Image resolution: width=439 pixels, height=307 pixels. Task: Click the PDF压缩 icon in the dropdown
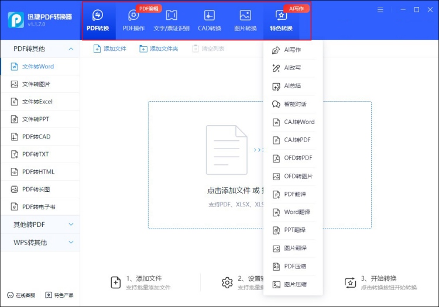[x=276, y=267]
